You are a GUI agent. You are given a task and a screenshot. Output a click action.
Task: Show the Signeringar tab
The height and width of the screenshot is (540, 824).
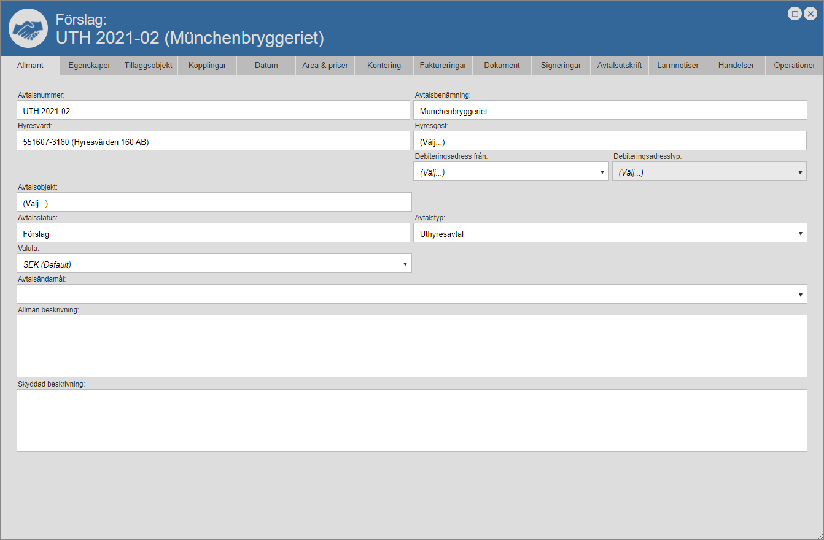(x=561, y=66)
